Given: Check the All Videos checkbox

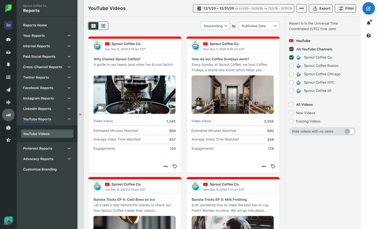Looking at the screenshot, I should pyautogui.click(x=291, y=104).
